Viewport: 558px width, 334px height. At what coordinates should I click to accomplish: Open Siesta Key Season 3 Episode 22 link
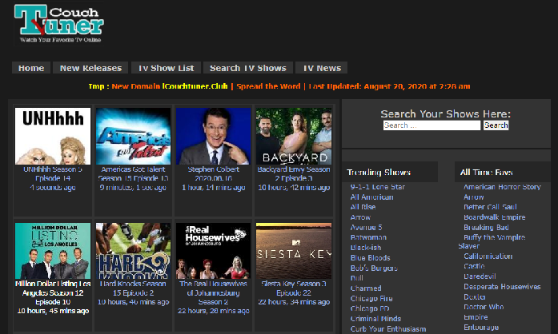point(294,288)
